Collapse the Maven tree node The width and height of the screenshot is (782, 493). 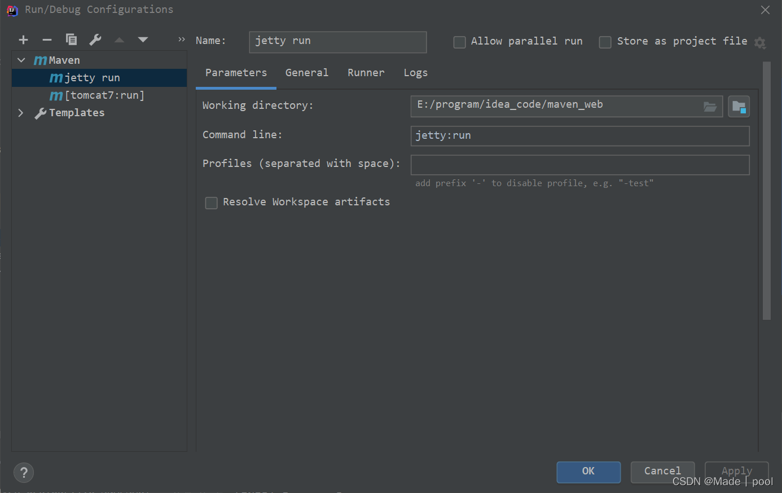pyautogui.click(x=21, y=60)
